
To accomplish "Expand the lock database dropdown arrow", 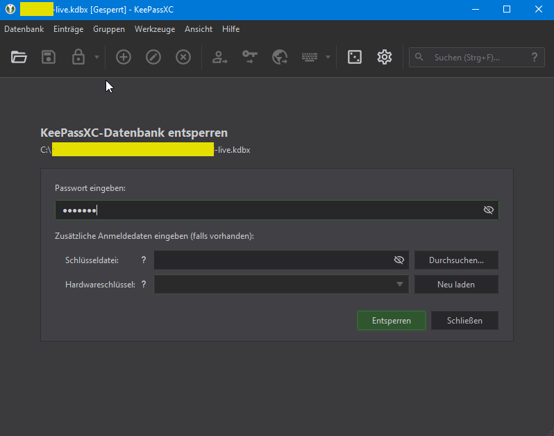I will coord(96,57).
